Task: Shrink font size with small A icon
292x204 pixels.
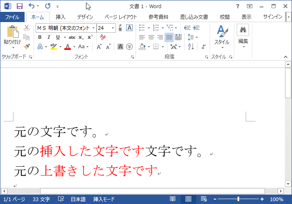Action: [109, 47]
